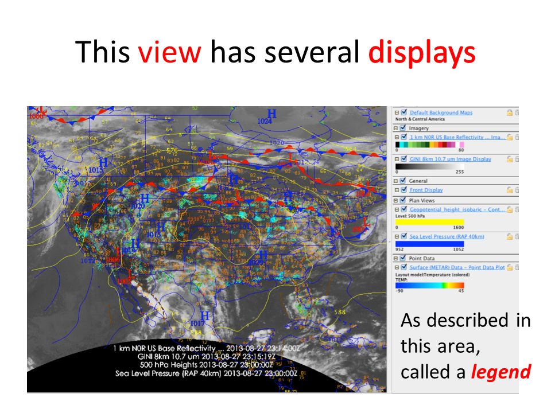551x413 pixels.
Task: Lock the Default Background Maps display
Action: click(x=509, y=112)
